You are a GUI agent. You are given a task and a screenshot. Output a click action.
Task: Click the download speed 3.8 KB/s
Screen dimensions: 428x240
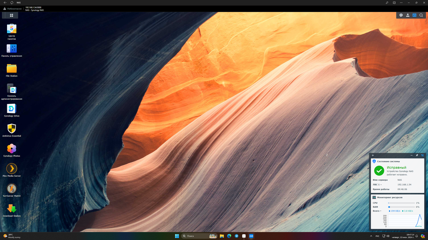tap(408, 211)
